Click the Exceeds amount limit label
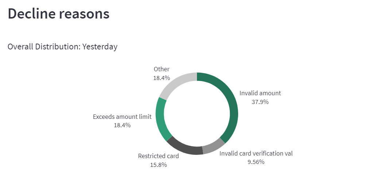Image resolution: width=391 pixels, height=181 pixels. (122, 117)
